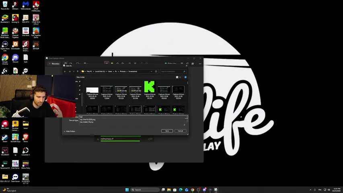The image size is (343, 193).
Task: Launch Elgato Wave Link shortcut
Action: pos(5,46)
